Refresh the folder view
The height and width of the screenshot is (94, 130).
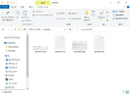(x=70, y=29)
